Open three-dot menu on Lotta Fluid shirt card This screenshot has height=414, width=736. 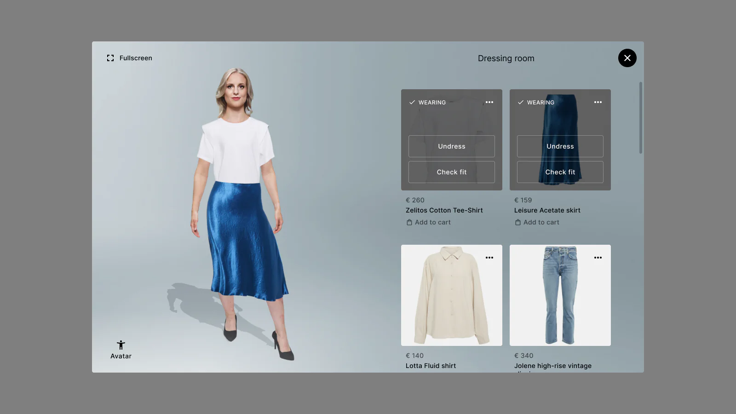(489, 258)
